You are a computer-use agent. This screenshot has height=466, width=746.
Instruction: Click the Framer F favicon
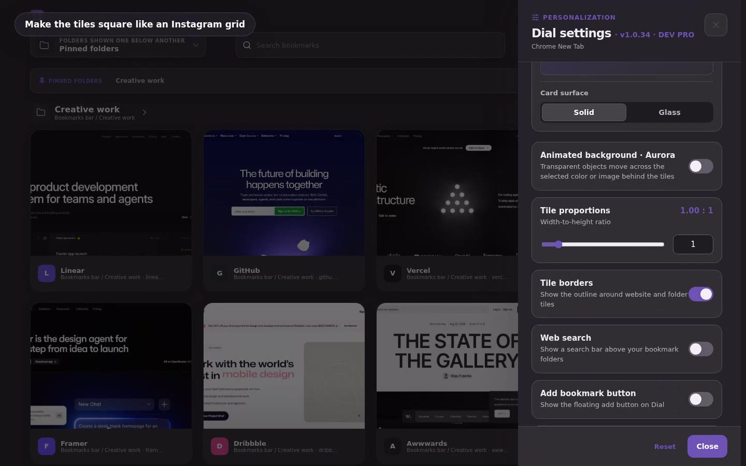(47, 446)
